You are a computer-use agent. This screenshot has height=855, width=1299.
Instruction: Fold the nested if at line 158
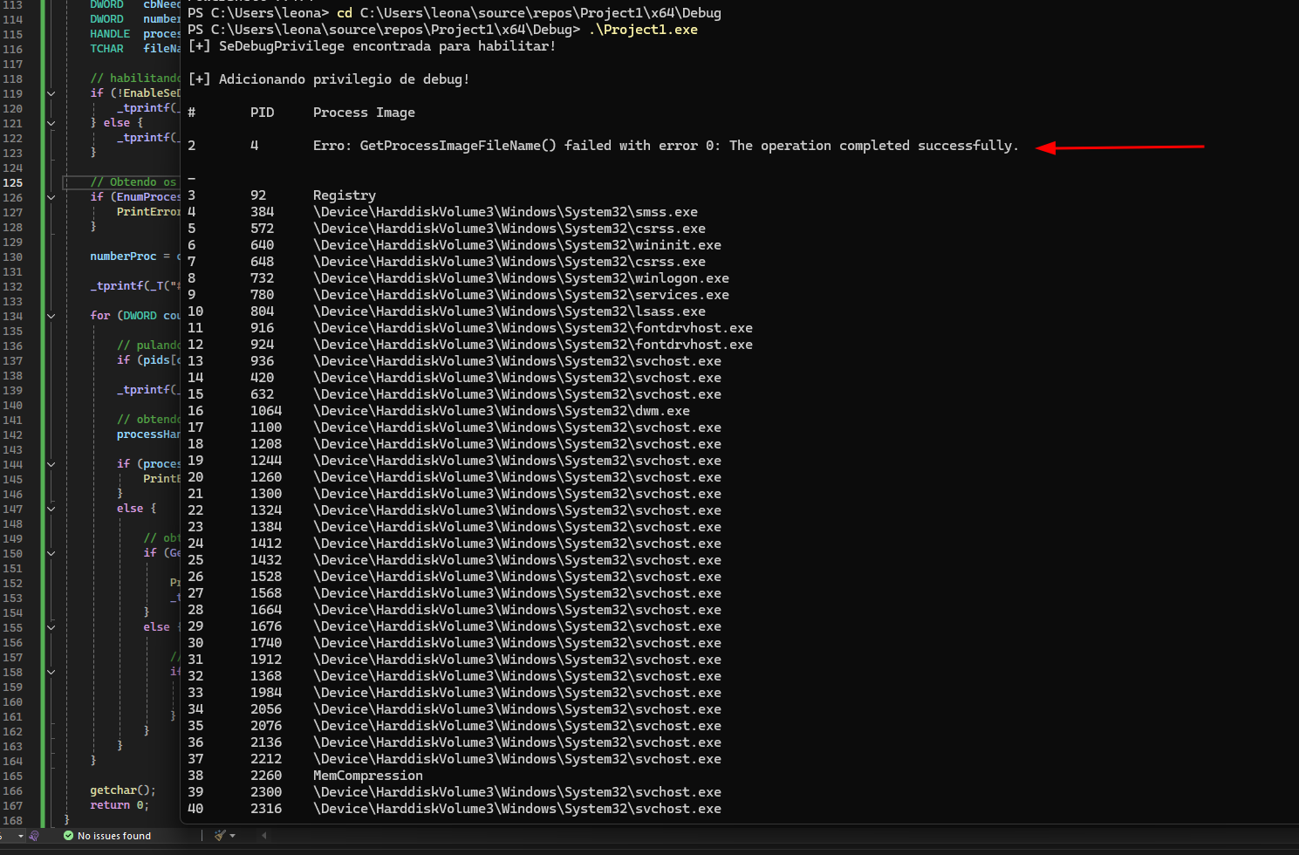pos(51,672)
